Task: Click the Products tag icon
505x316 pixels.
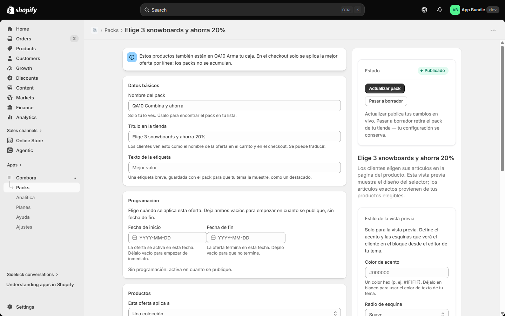Action: [x=10, y=48]
